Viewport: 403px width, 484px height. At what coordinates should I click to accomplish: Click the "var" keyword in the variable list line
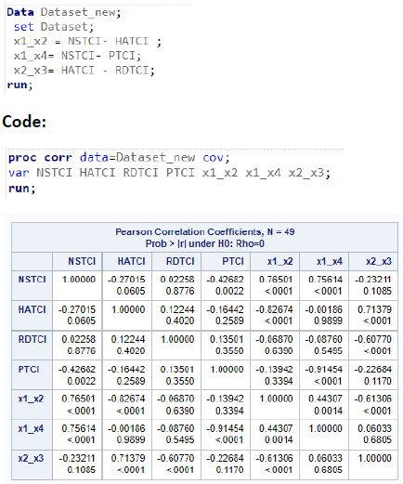click(x=19, y=173)
